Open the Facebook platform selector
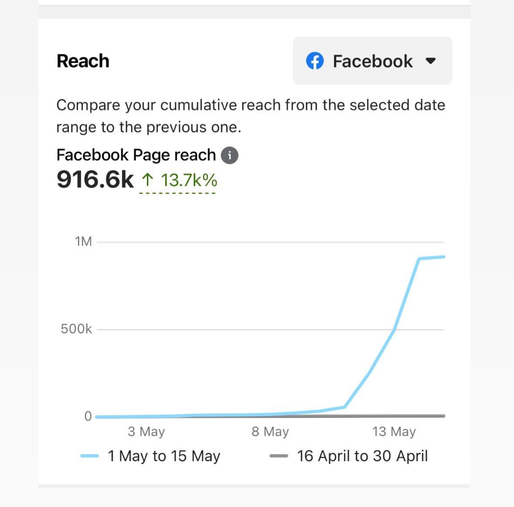Screen dimensions: 514x507 (x=372, y=61)
